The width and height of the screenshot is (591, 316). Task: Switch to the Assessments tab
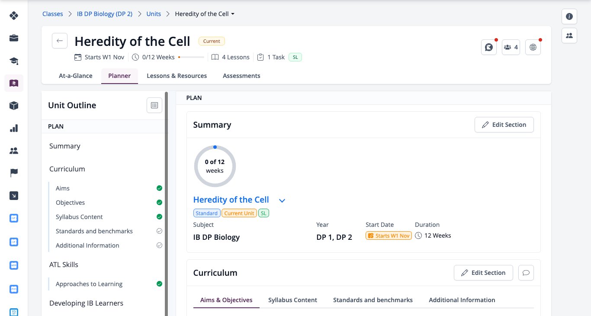[x=241, y=76]
